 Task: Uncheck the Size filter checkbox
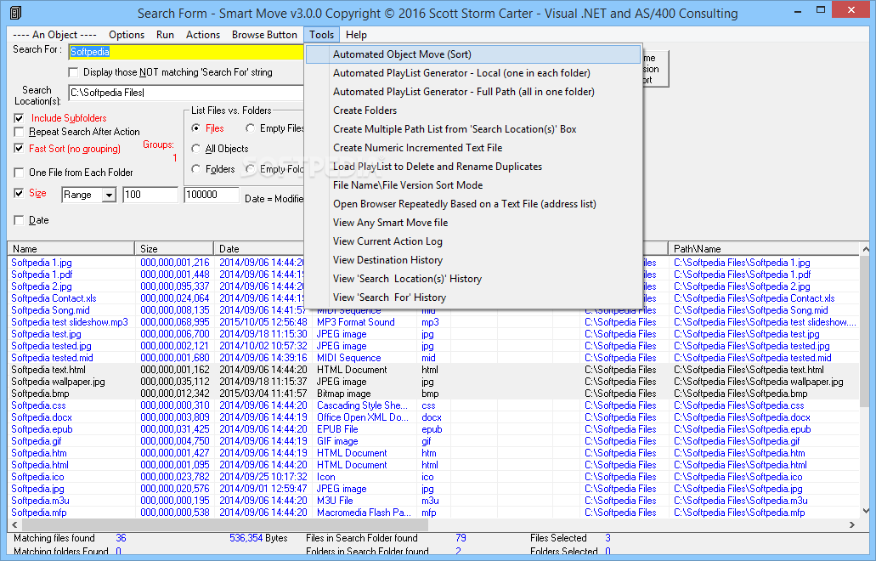[x=19, y=193]
